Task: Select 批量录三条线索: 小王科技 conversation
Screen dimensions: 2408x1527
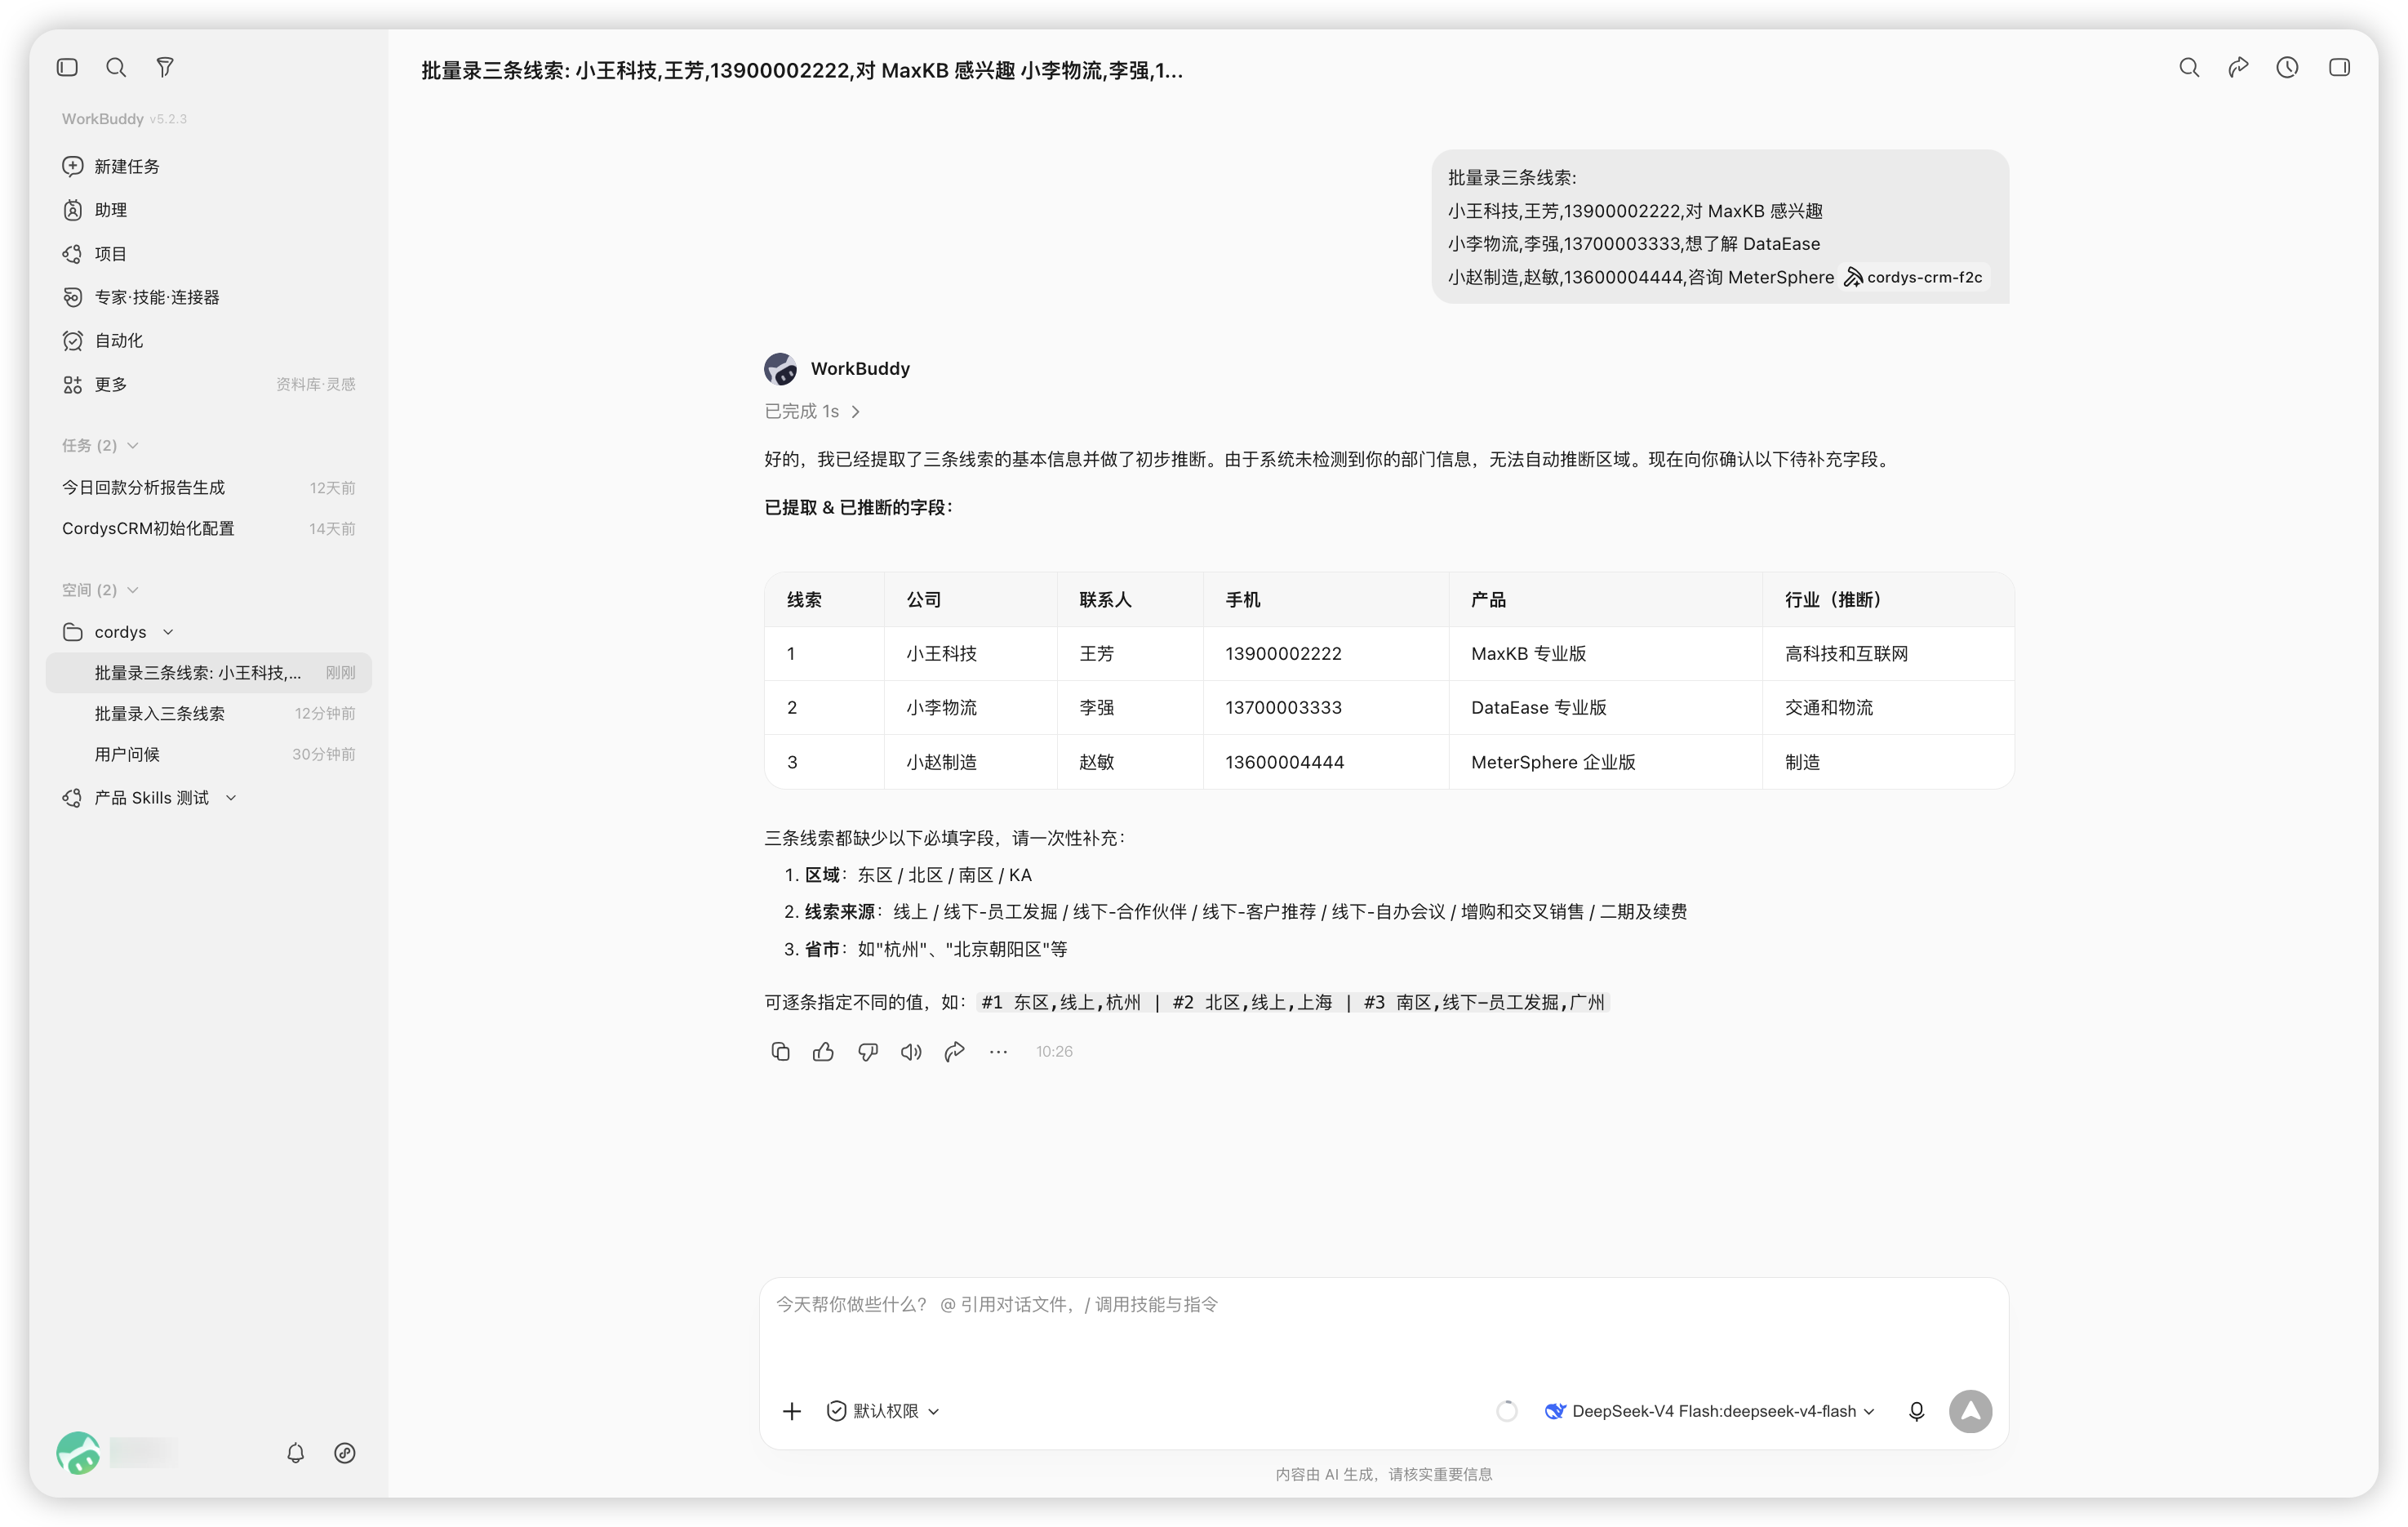Action: coord(209,672)
